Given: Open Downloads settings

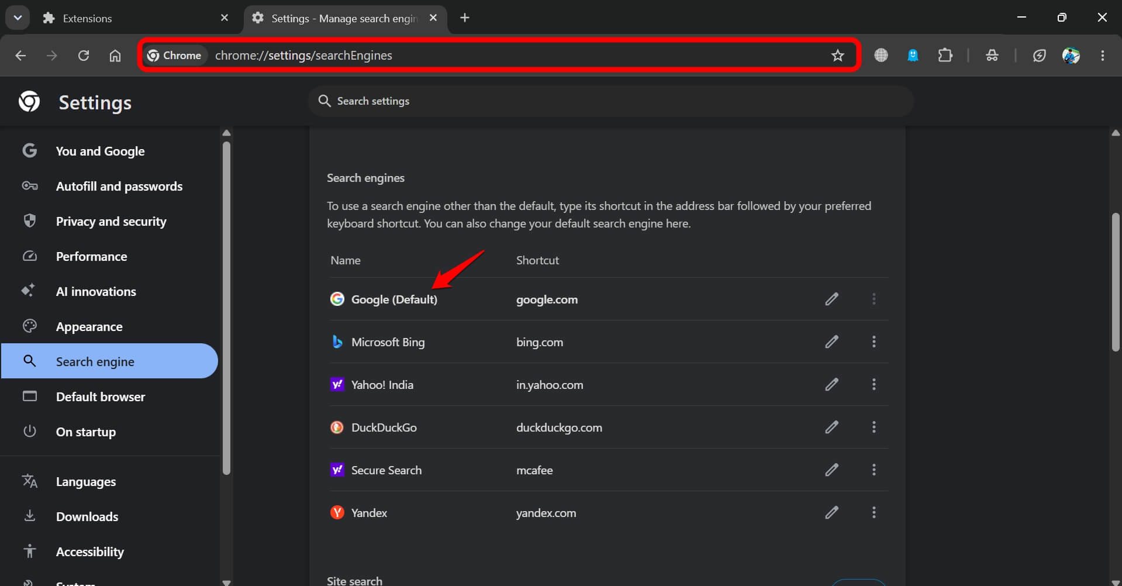Looking at the screenshot, I should tap(109, 516).
